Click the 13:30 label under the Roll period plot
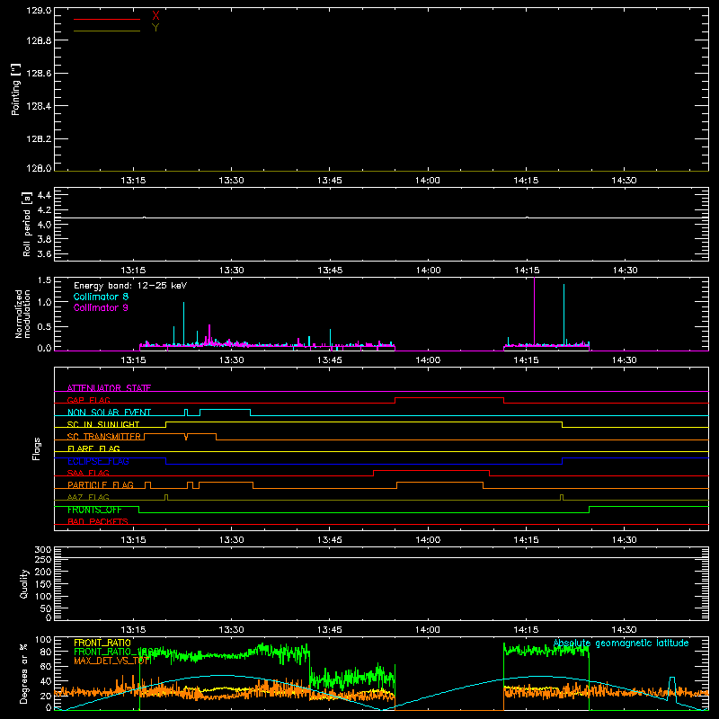719x719 pixels. (232, 271)
